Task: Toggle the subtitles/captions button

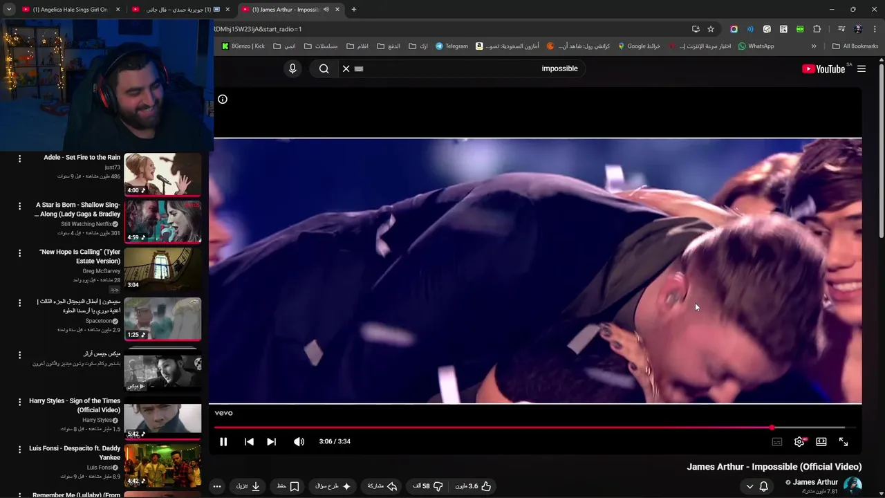Action: pyautogui.click(x=777, y=441)
